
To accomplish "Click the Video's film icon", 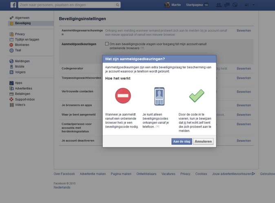I will point(11,105).
